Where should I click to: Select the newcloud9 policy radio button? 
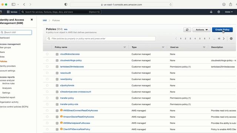point(47,73)
